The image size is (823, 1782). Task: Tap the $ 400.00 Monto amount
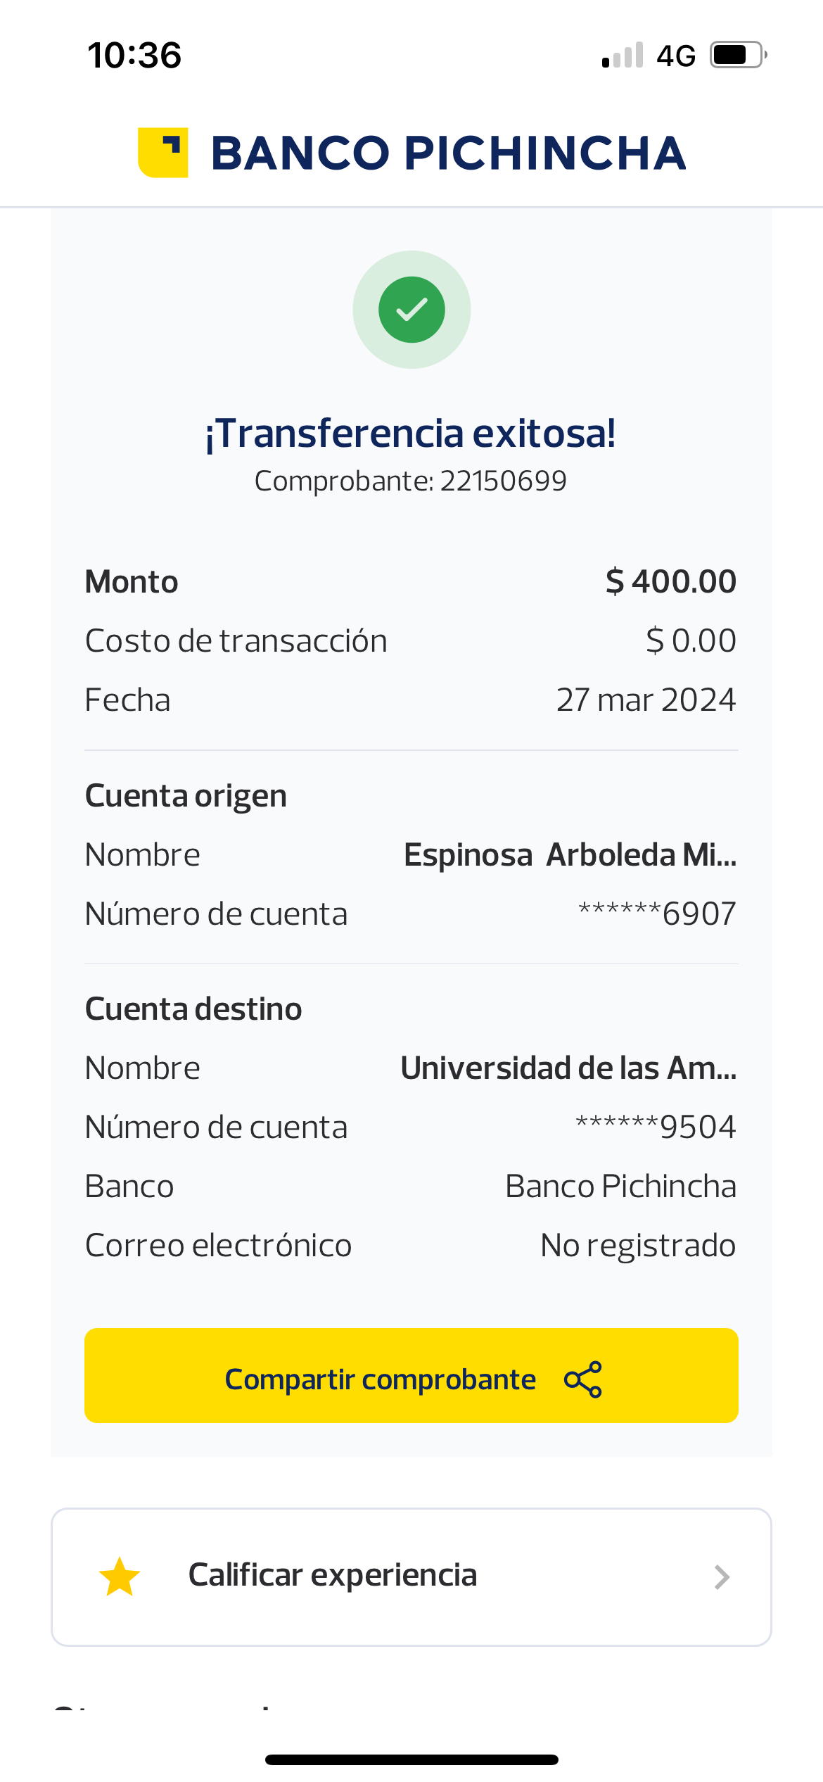670,581
